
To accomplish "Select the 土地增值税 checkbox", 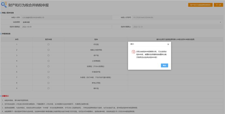I will pyautogui.click(x=49, y=61).
